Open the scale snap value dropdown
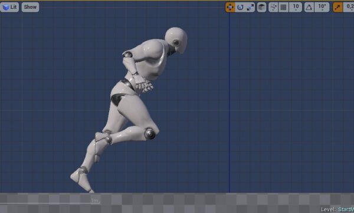 pyautogui.click(x=349, y=8)
